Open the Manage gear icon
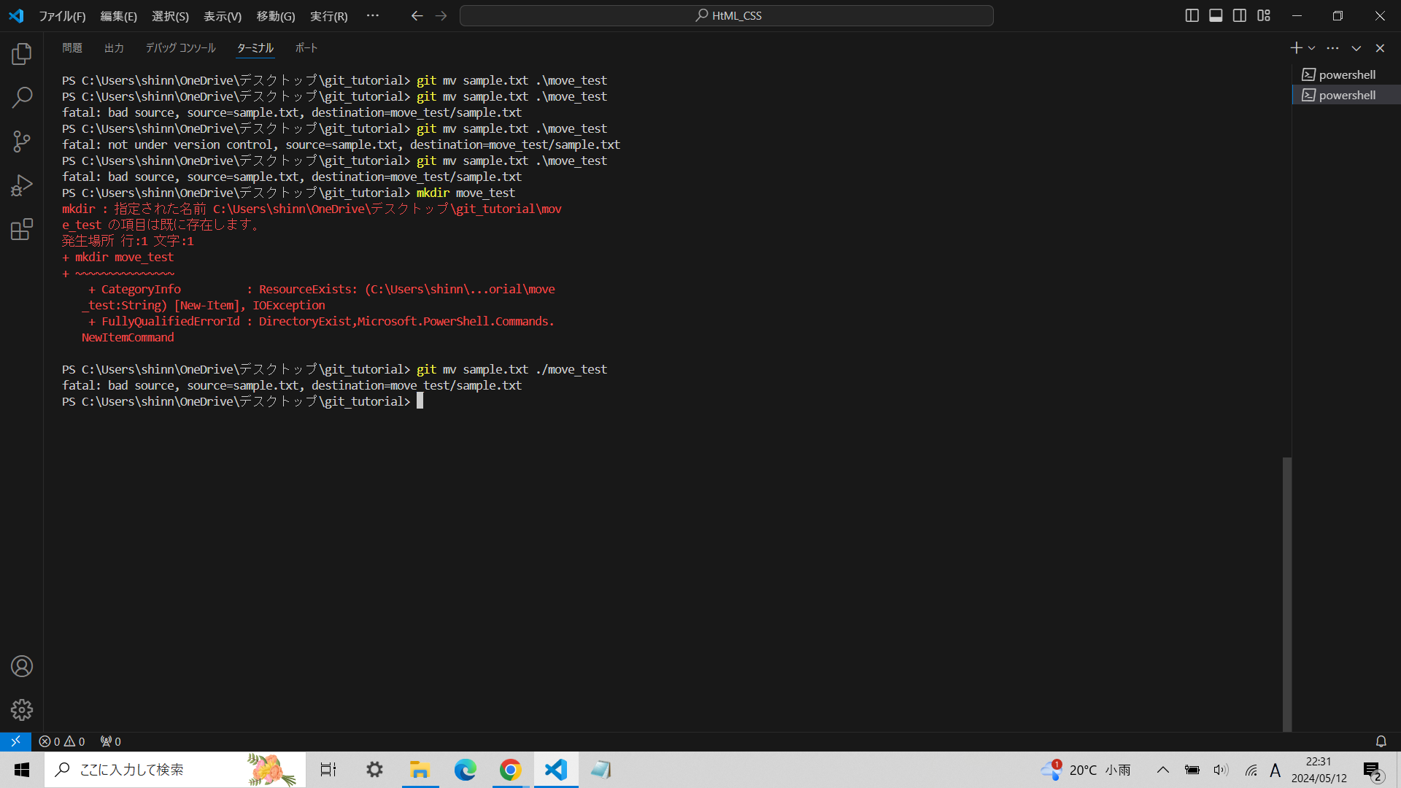Image resolution: width=1401 pixels, height=788 pixels. (22, 710)
